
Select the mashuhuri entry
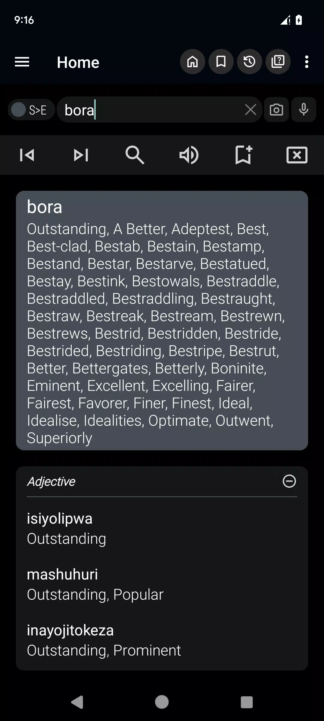(x=95, y=584)
